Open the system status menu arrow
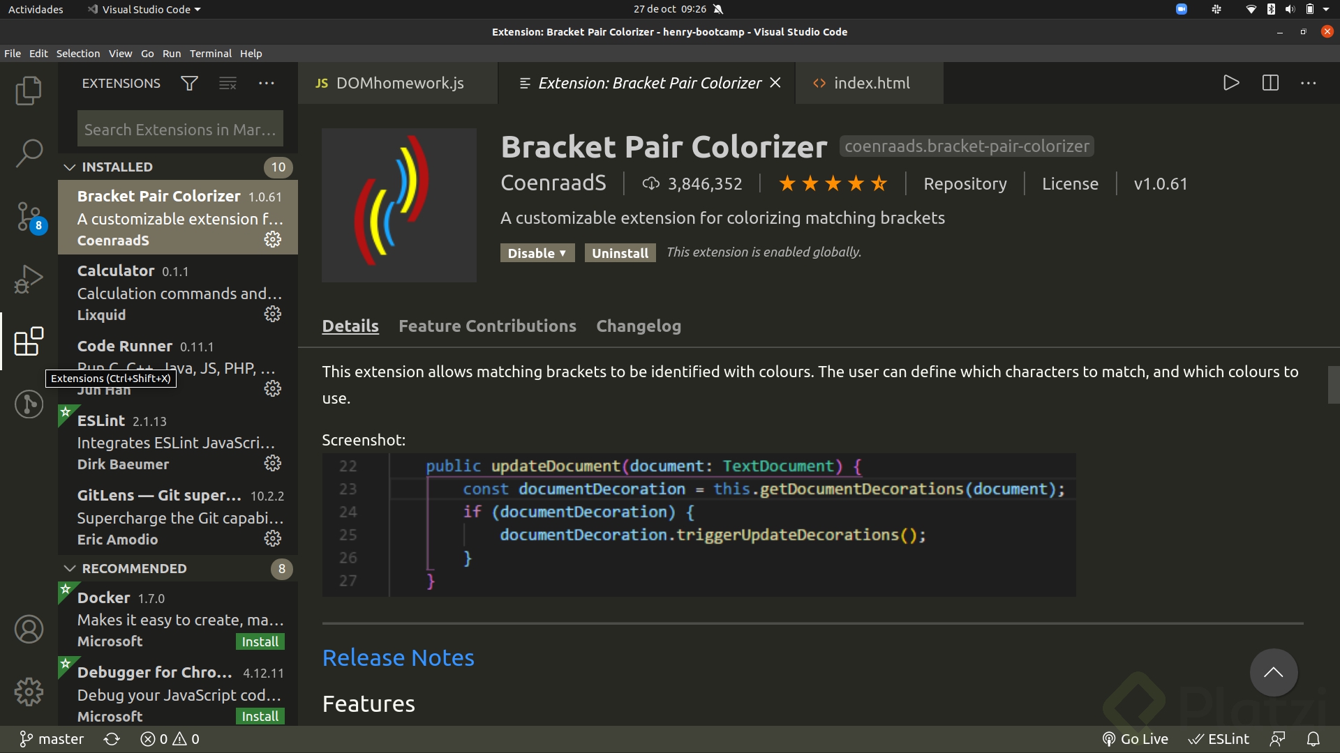1340x753 pixels. point(1326,9)
